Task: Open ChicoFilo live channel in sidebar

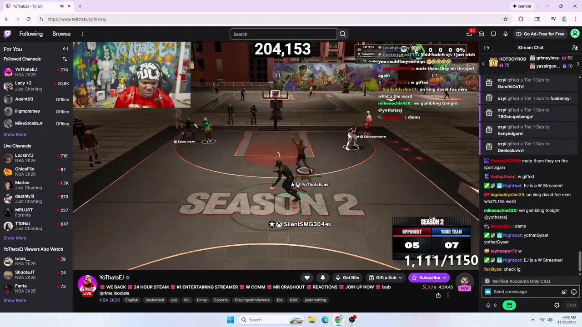Action: (36, 172)
